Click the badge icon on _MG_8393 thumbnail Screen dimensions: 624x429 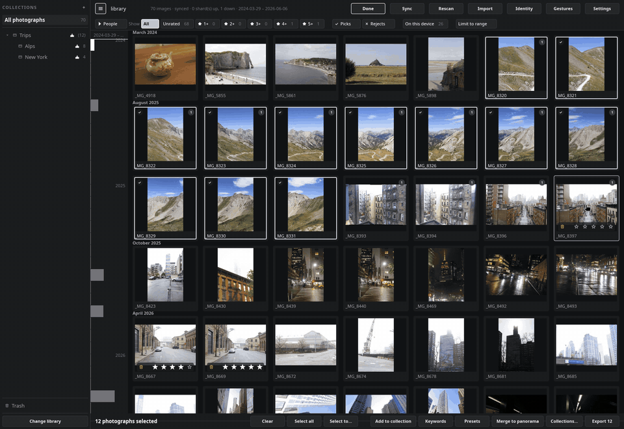402,183
